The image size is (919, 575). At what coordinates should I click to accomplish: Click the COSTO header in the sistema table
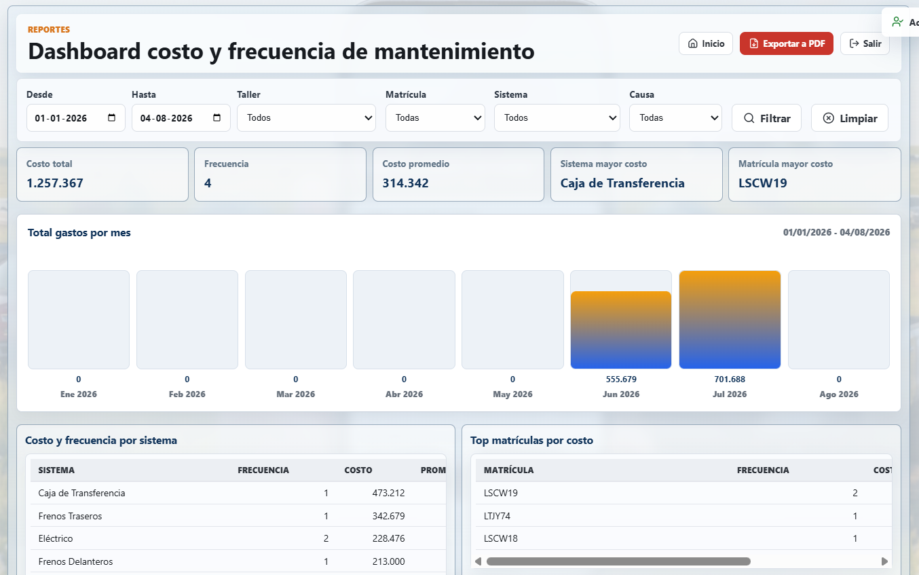(x=358, y=470)
